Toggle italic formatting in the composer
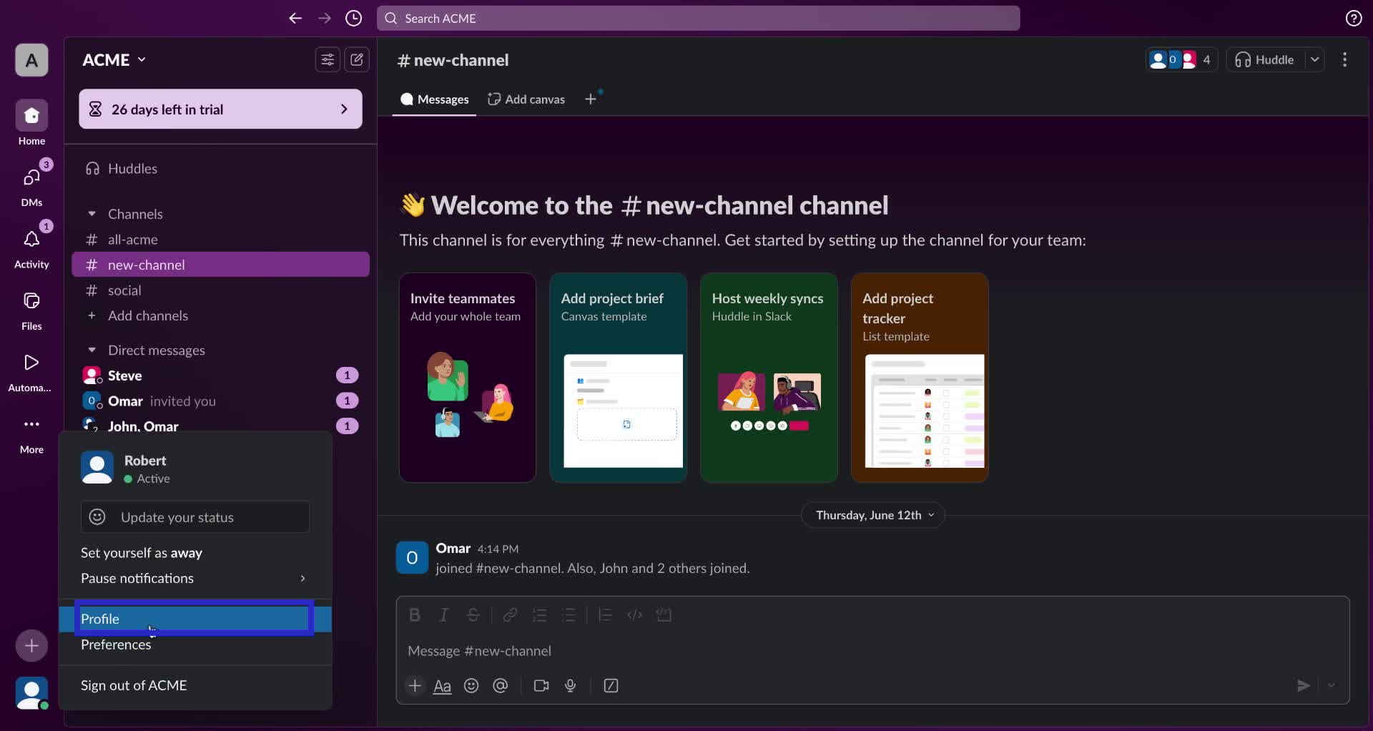Screen dimensions: 1373x731 pyautogui.click(x=444, y=615)
